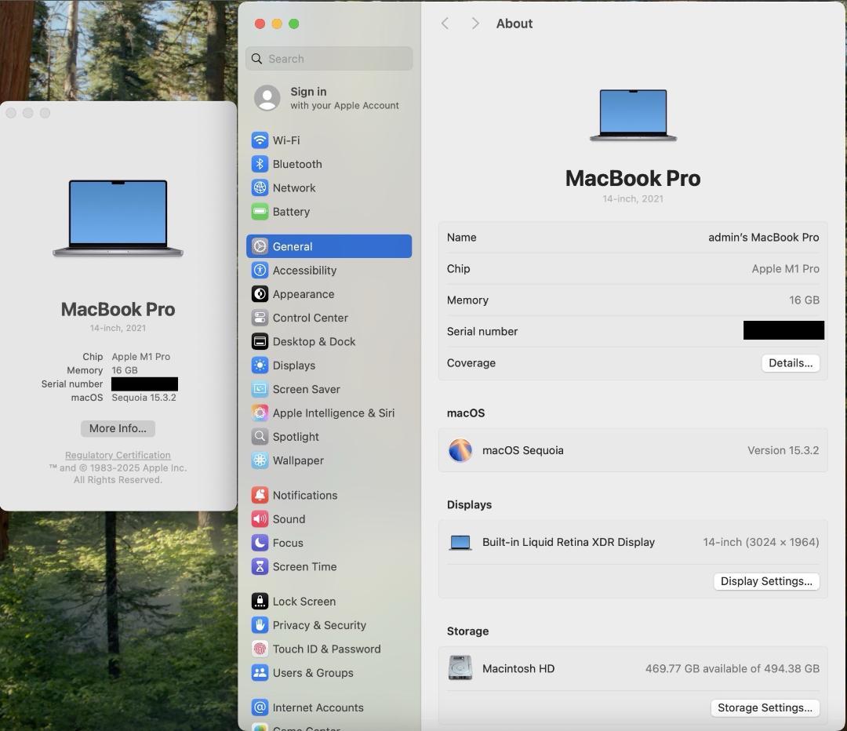Open the Regulatory Certification link
Screen dimensions: 847x731
pyautogui.click(x=118, y=455)
